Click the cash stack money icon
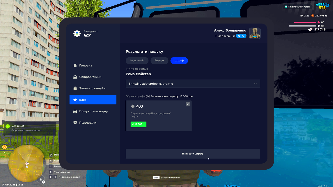 click(x=310, y=30)
